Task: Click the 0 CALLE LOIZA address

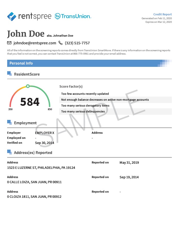Action: pos(34,182)
